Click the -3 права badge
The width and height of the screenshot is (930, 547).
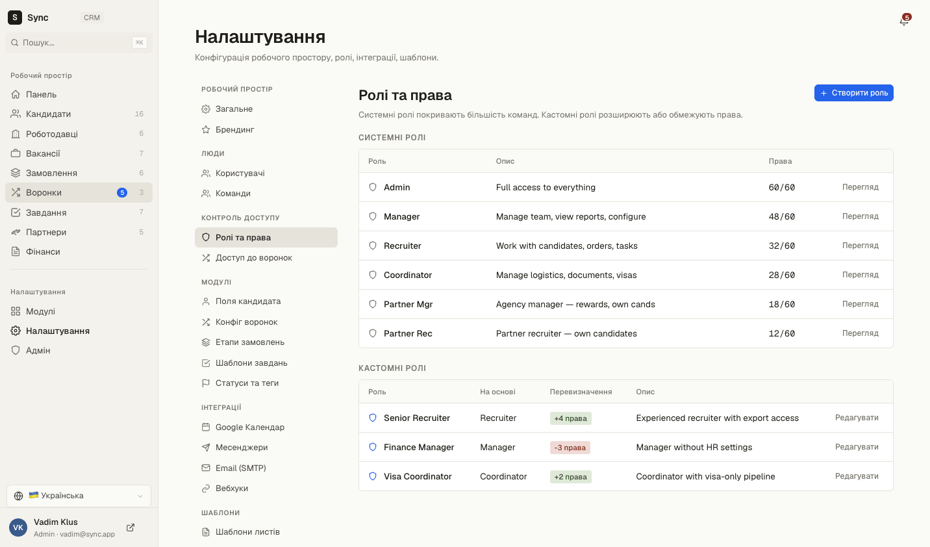point(570,448)
